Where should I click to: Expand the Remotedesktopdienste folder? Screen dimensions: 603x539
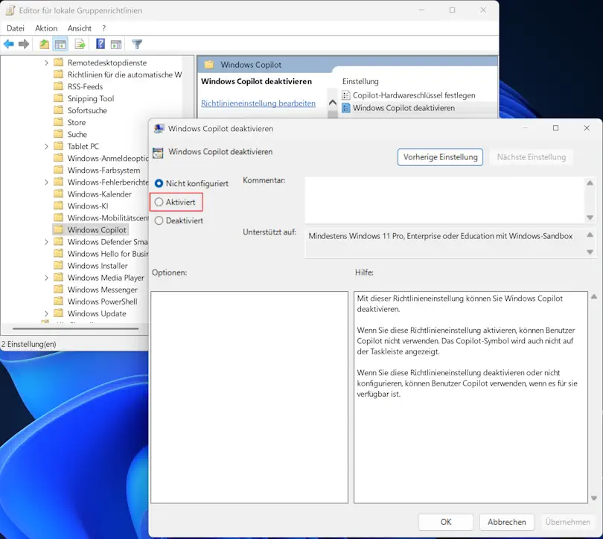click(x=47, y=63)
